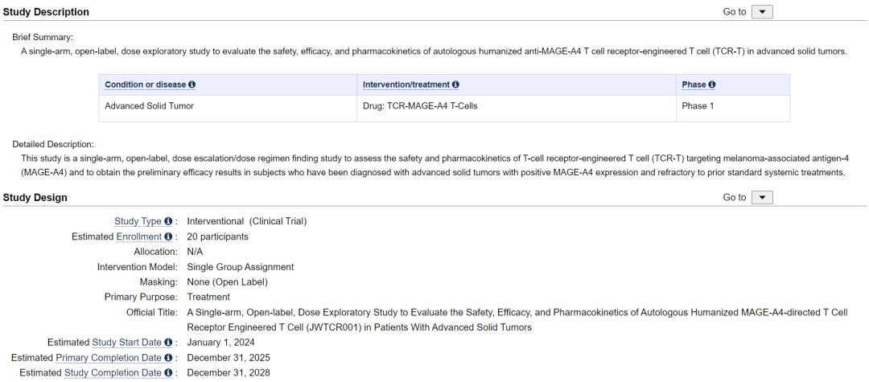Show help icon for Estimated Enrollment
The height and width of the screenshot is (382, 869).
[x=169, y=236]
